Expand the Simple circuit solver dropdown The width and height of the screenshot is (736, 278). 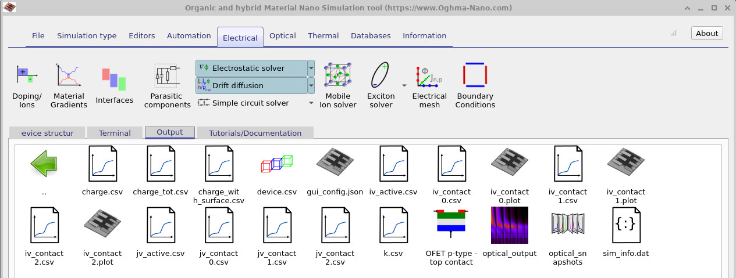[x=311, y=103]
